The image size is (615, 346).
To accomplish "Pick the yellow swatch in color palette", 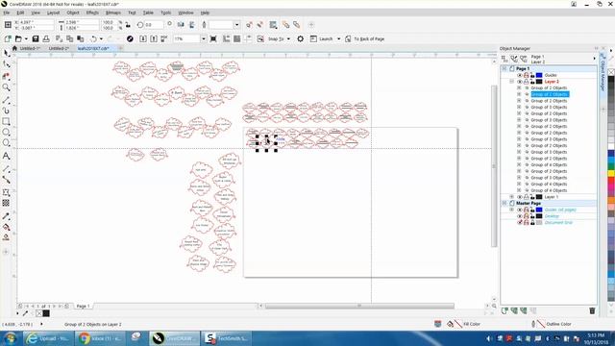I will [x=611, y=173].
